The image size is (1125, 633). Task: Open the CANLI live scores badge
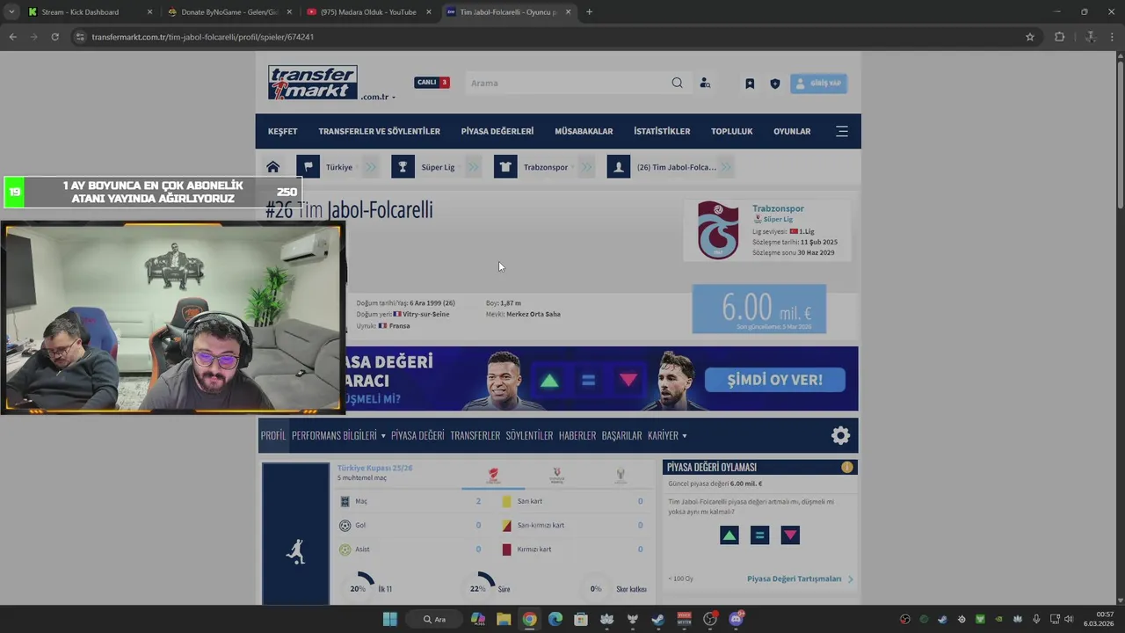(x=432, y=83)
